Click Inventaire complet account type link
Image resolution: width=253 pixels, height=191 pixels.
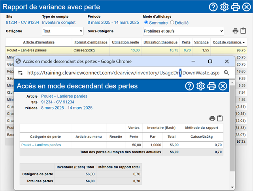(59, 23)
